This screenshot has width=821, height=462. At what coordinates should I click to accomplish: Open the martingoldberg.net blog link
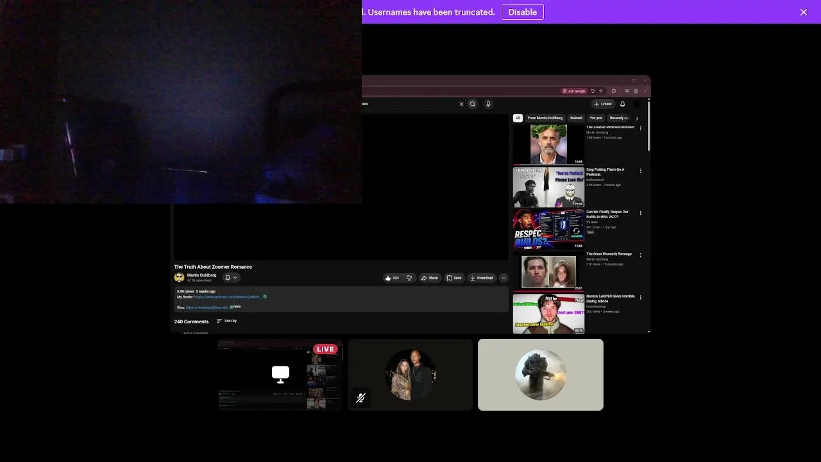click(207, 307)
